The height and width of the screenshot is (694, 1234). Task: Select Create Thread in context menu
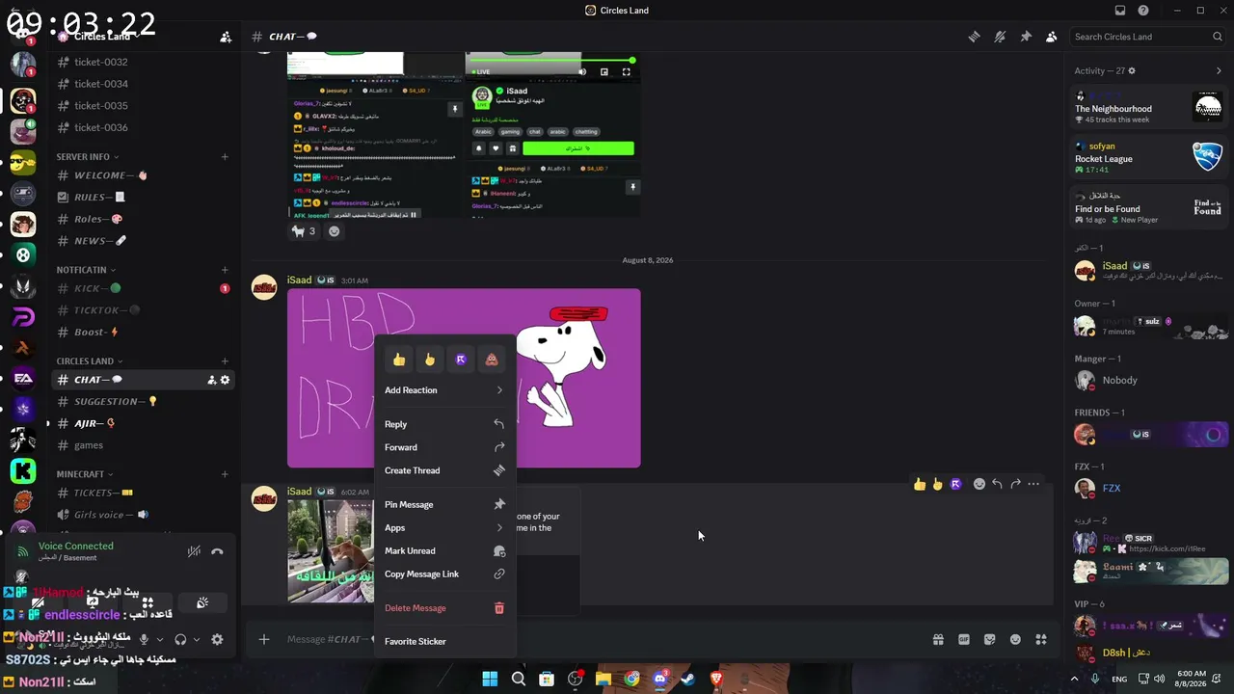(x=444, y=470)
